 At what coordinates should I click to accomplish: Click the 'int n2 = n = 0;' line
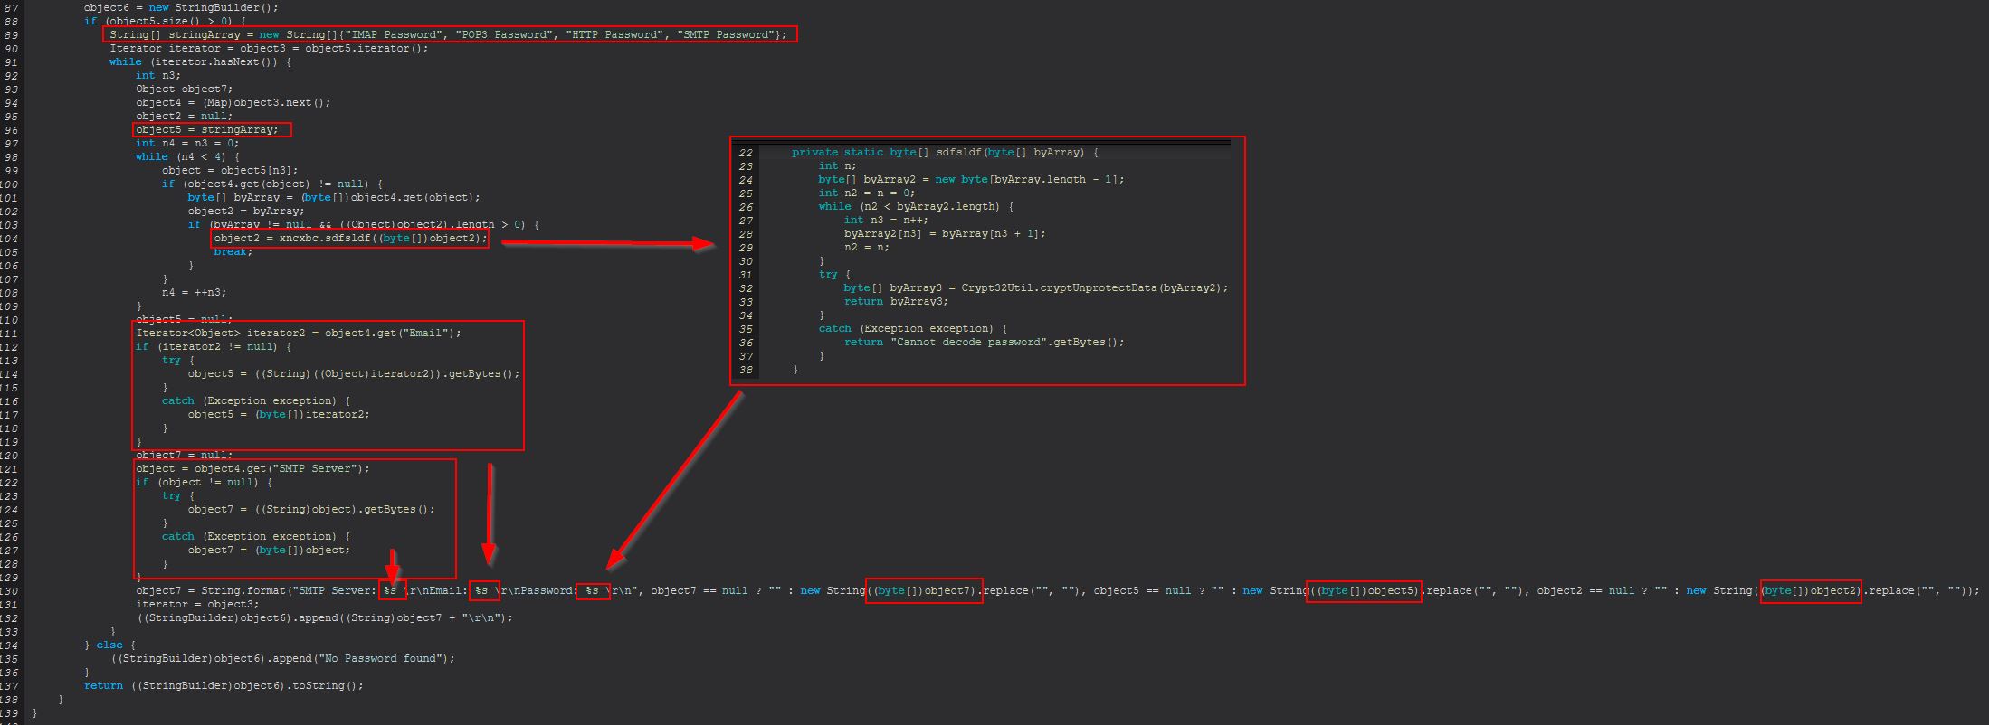[x=866, y=193]
